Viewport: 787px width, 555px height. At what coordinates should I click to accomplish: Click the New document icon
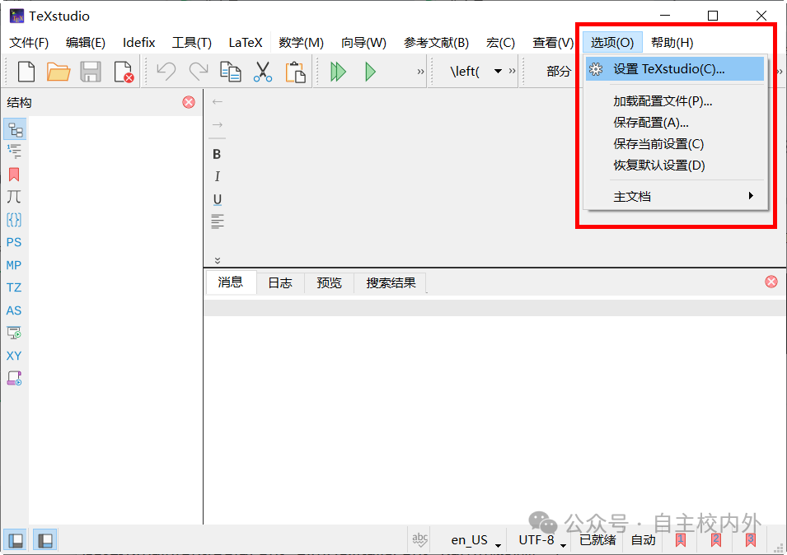(x=26, y=72)
